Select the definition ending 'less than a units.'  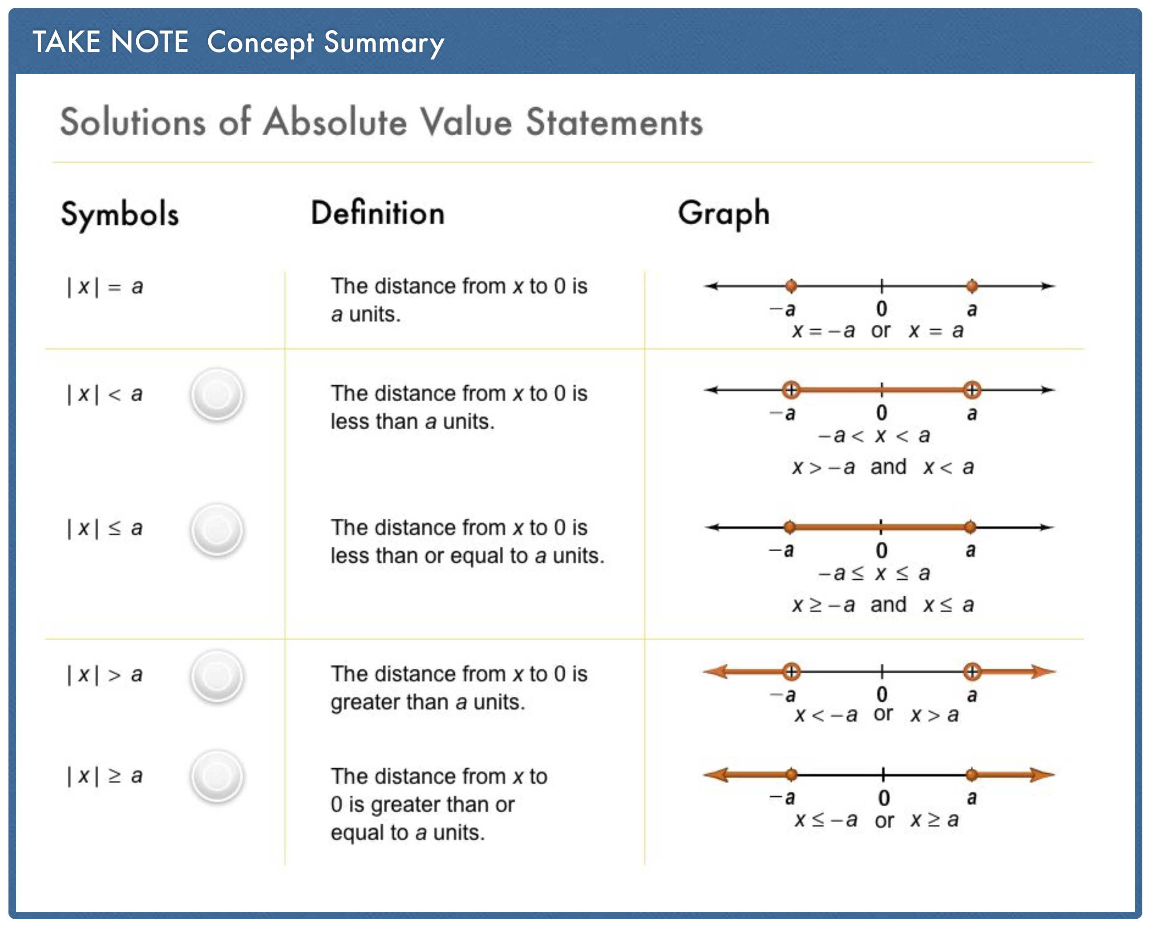pyautogui.click(x=459, y=408)
